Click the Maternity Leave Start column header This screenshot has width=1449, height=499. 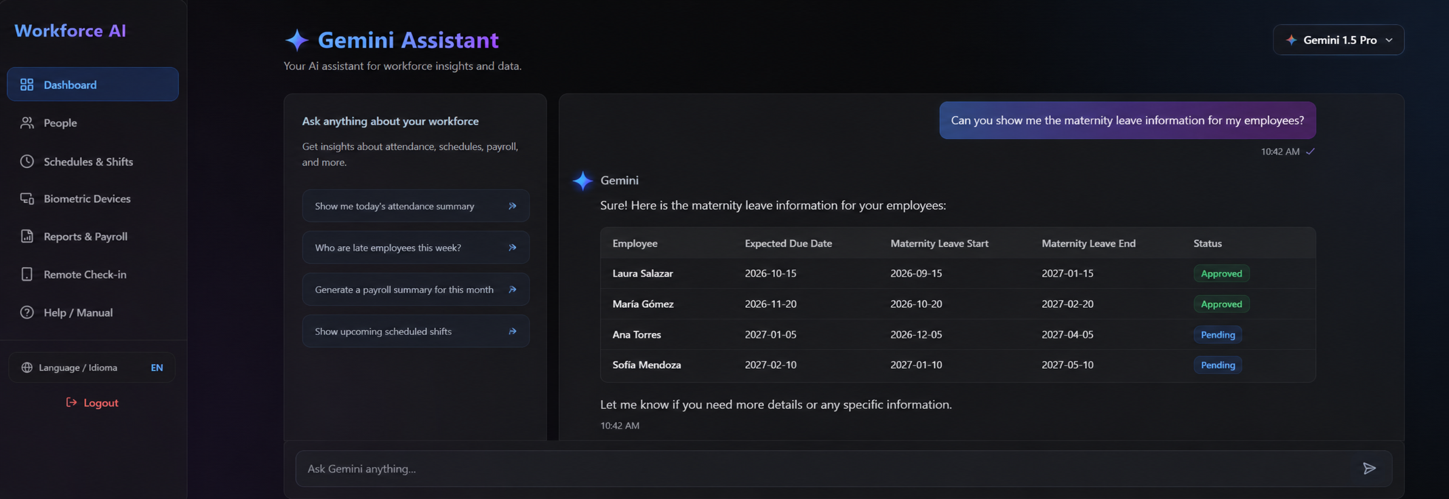tap(939, 243)
